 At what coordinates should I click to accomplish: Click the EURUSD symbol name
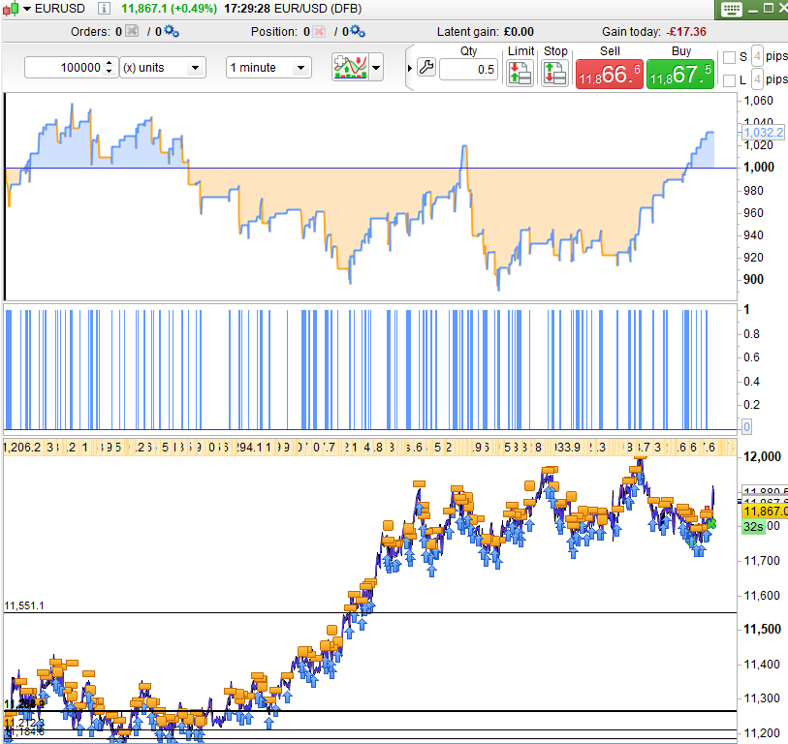pos(60,9)
